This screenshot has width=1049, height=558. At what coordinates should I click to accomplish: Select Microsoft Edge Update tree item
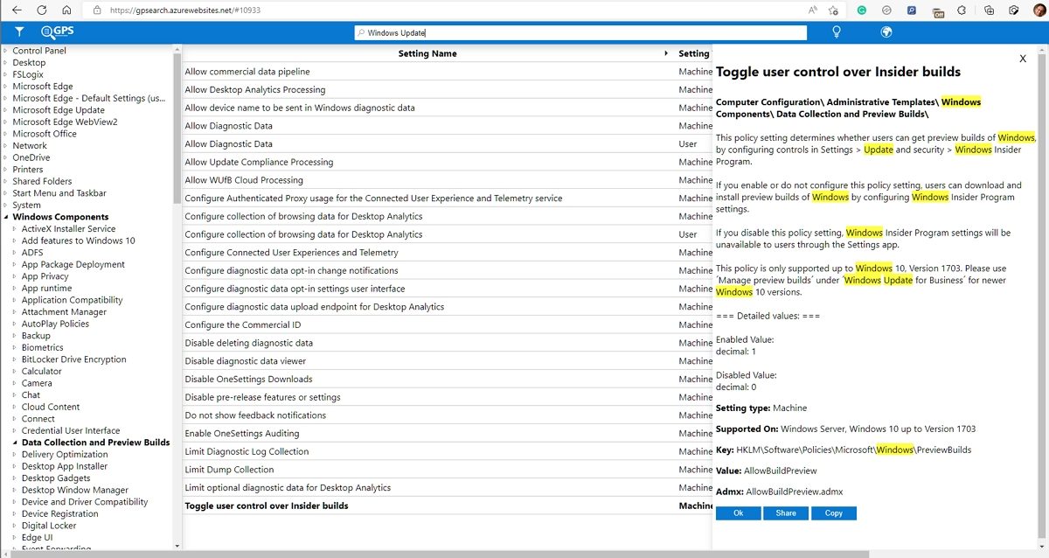coord(59,110)
